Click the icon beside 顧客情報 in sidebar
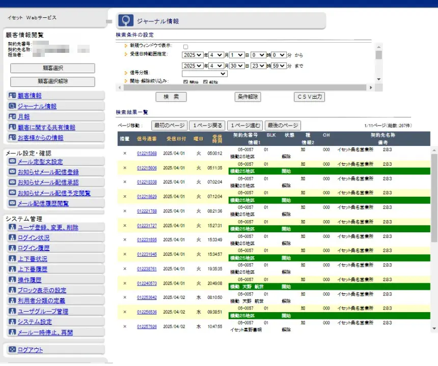The width and height of the screenshot is (438, 366). click(12, 96)
